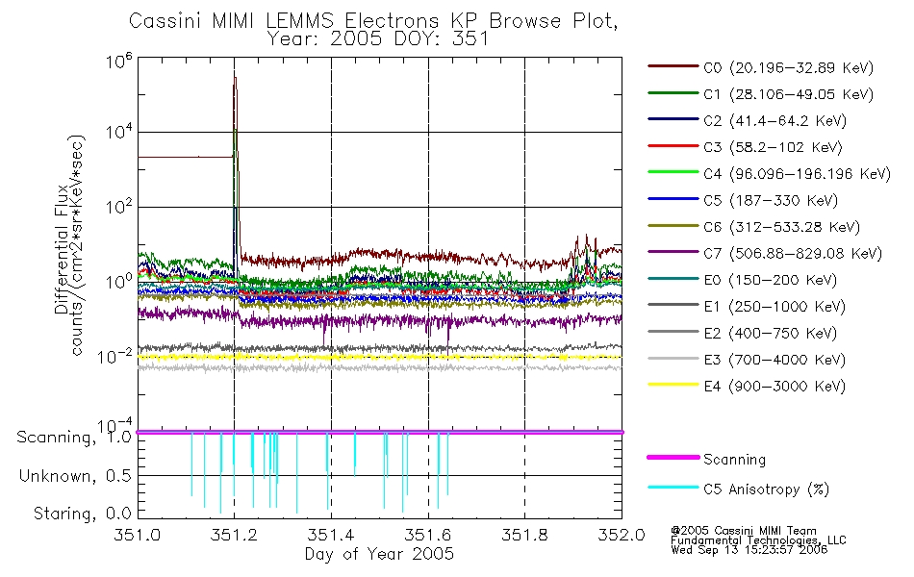
Task: Click the E1 (250–1000 KeV) legend label
Action: point(774,307)
